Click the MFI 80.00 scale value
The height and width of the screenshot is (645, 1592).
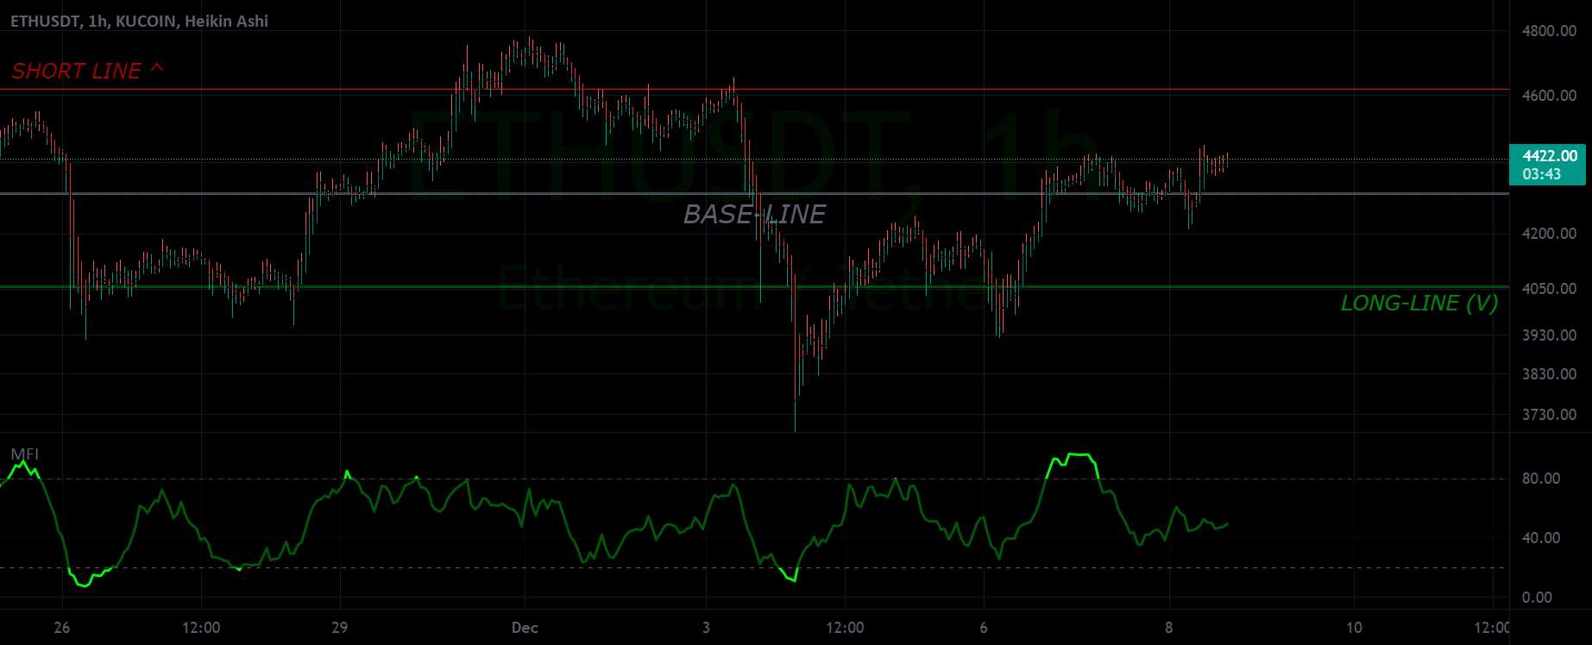tap(1541, 479)
